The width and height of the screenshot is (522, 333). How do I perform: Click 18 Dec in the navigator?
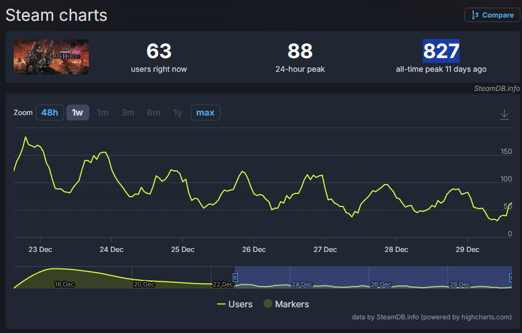[x=64, y=284]
